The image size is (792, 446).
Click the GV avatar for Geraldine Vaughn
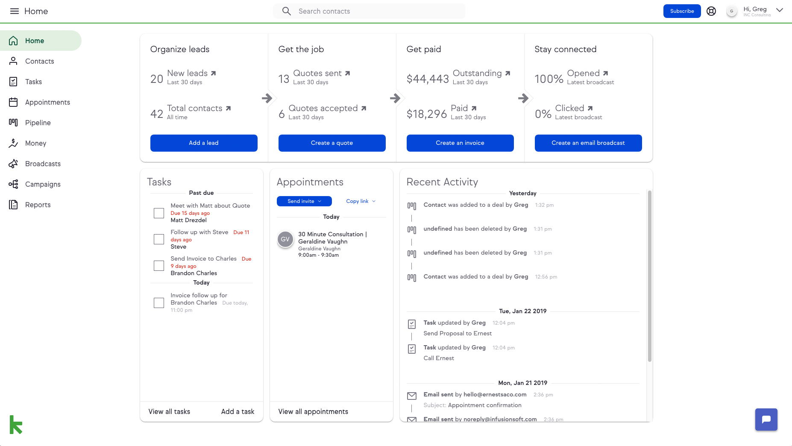click(x=285, y=239)
